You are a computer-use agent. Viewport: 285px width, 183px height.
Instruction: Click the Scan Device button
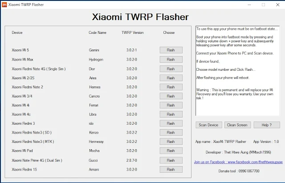[x=209, y=125]
